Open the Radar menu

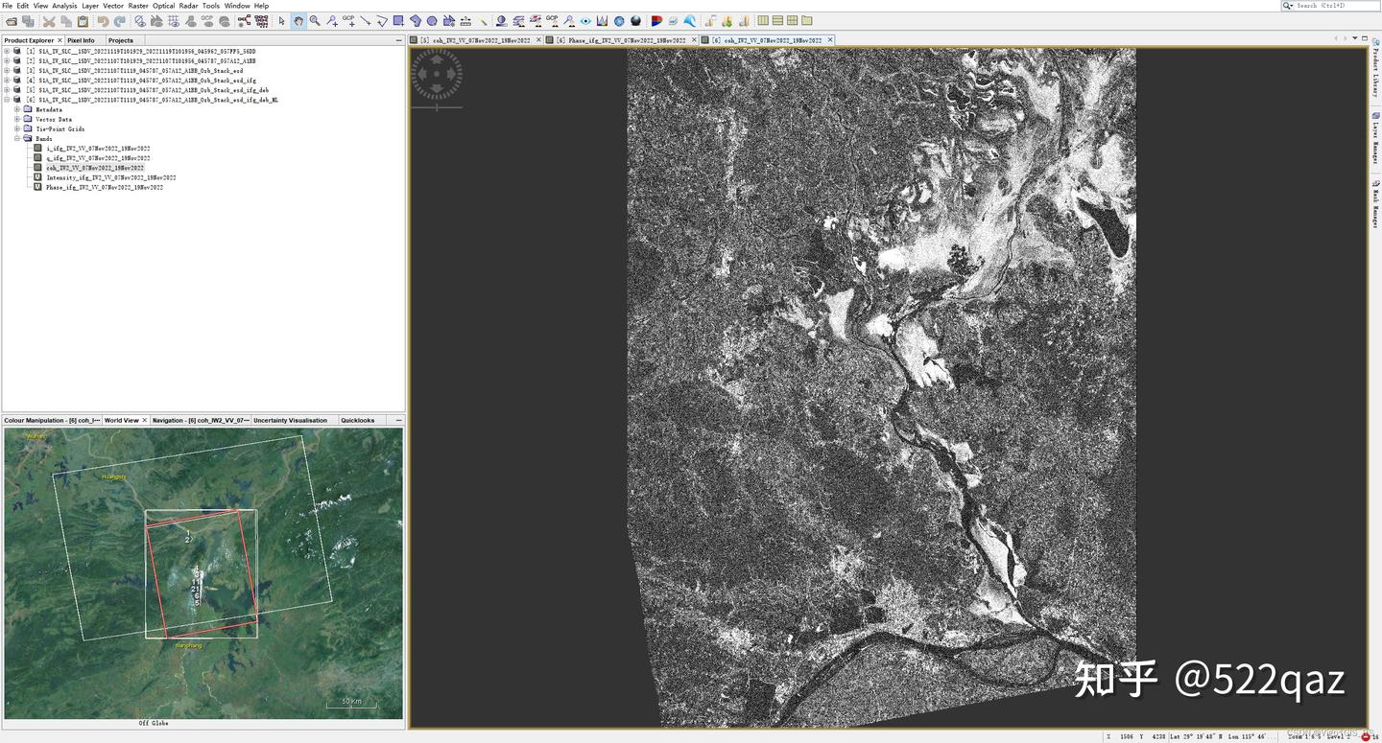tap(188, 5)
